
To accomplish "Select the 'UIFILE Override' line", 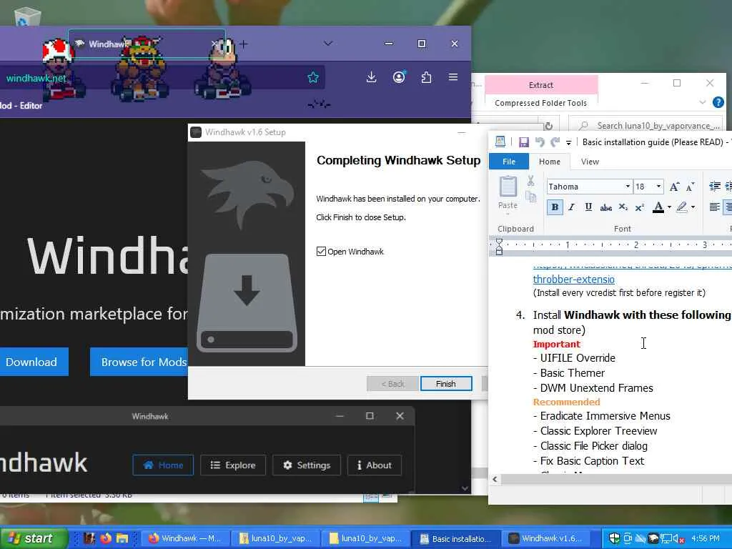I will tap(578, 358).
